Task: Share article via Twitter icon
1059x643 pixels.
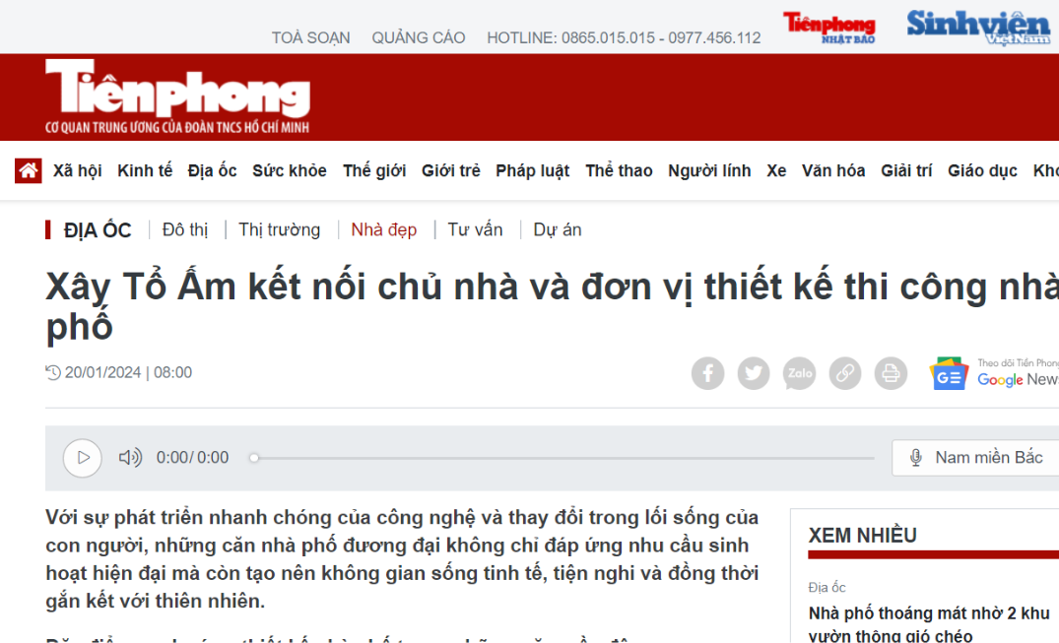Action: pos(753,373)
